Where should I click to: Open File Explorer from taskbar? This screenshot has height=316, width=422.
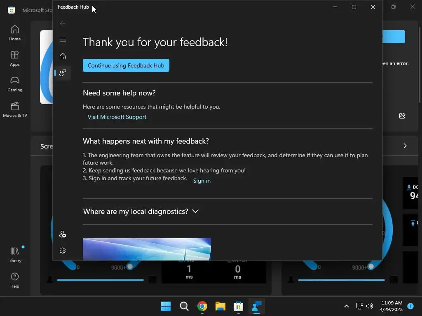point(220,306)
